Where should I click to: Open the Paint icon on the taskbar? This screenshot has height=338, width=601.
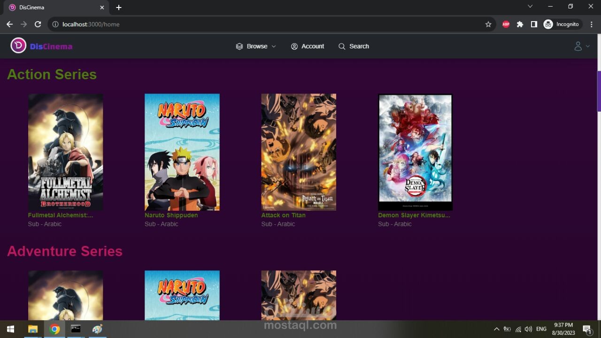97,329
